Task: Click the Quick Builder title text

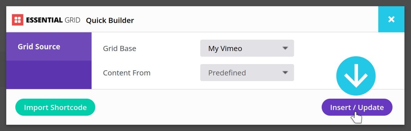Action: click(110, 20)
